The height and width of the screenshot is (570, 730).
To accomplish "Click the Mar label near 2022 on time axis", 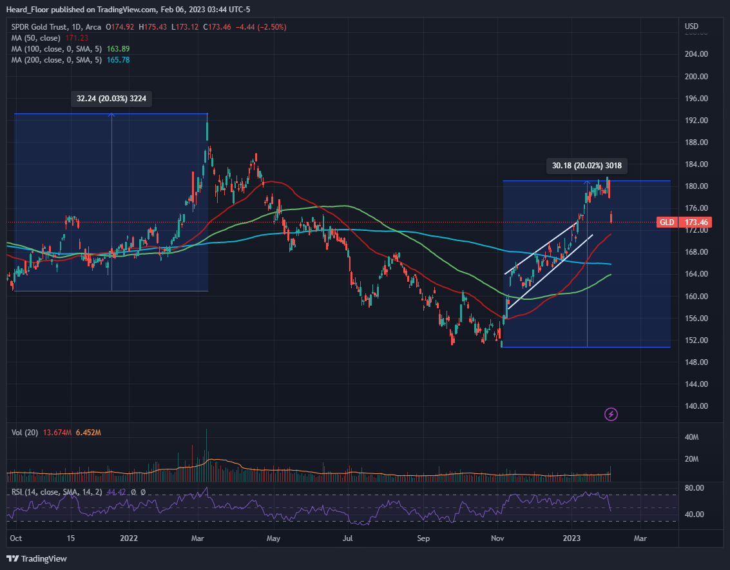I will (197, 538).
